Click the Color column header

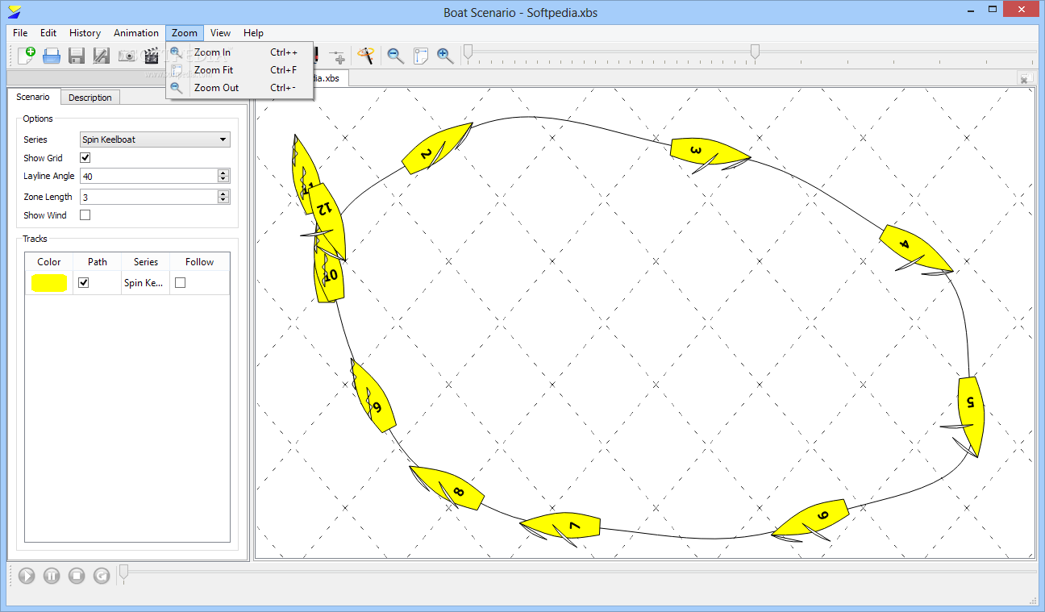click(x=49, y=262)
